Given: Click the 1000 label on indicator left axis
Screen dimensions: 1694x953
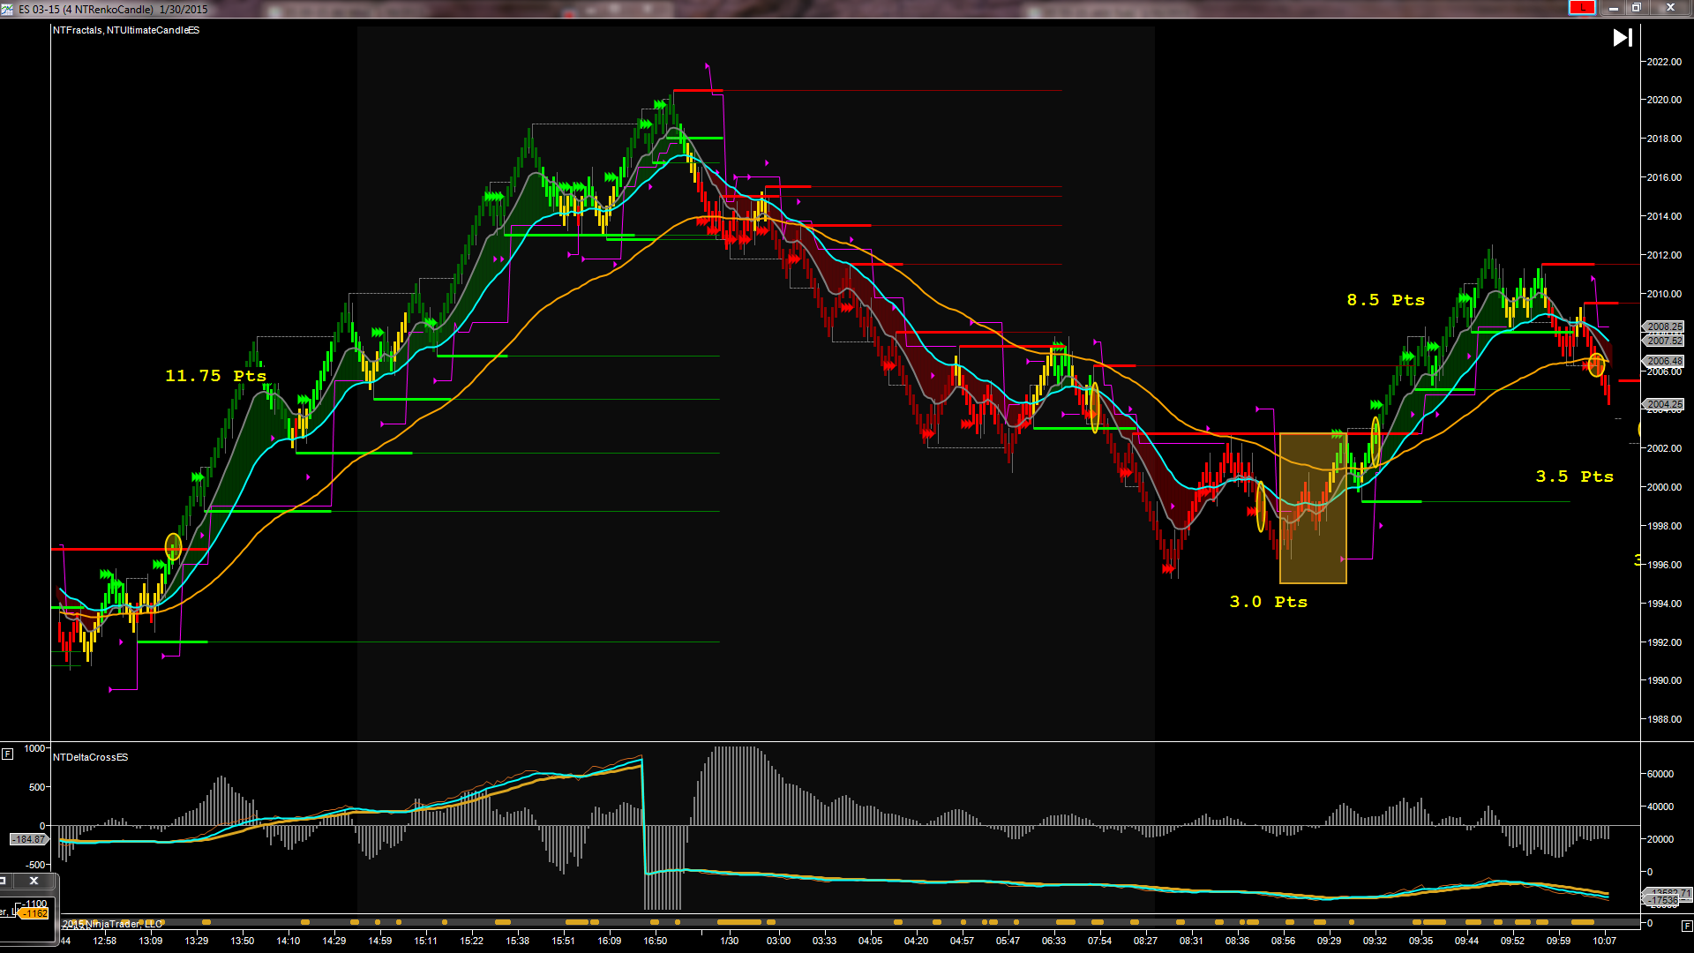Looking at the screenshot, I should point(35,748).
